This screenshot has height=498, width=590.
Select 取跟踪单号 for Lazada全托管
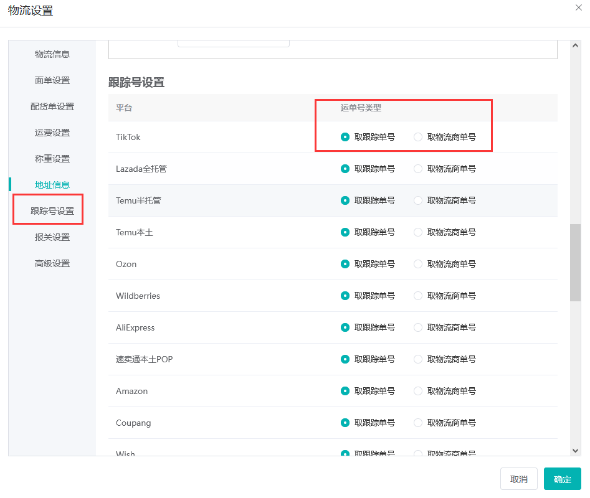pyautogui.click(x=345, y=169)
